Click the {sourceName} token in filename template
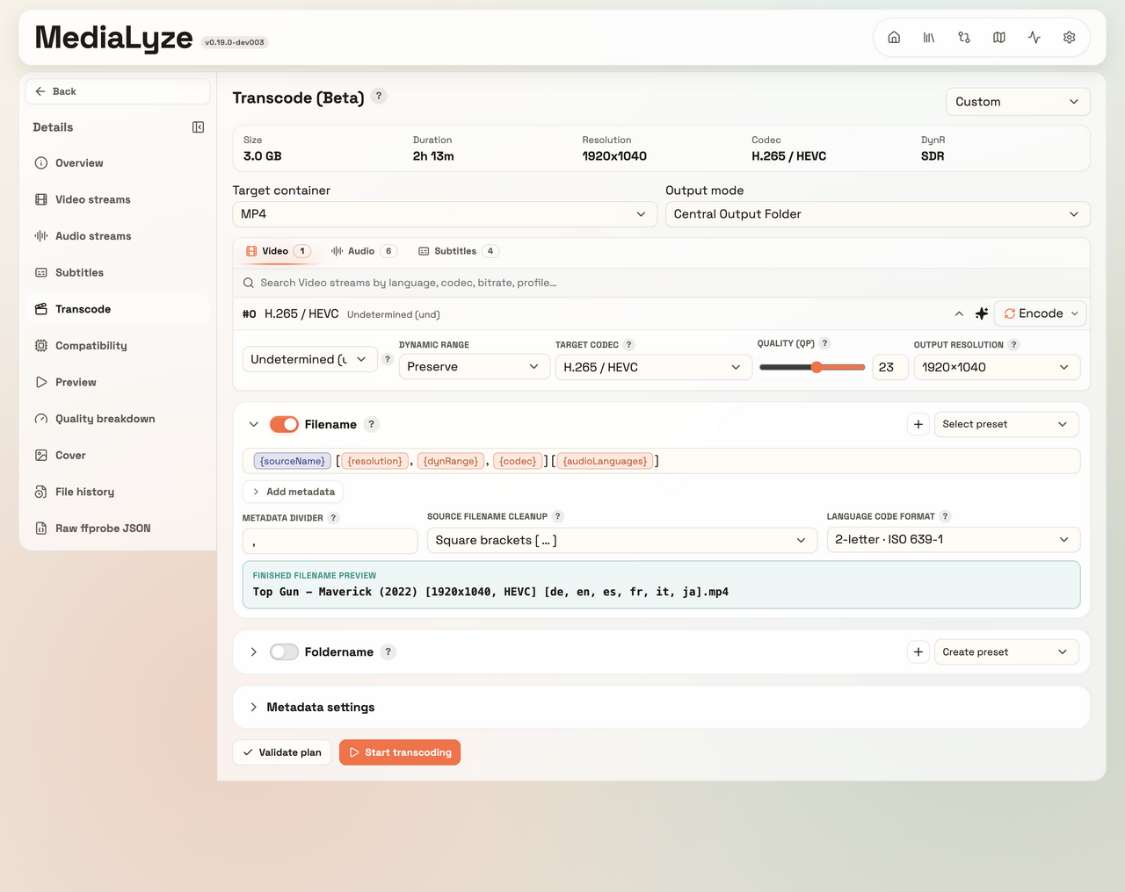This screenshot has height=892, width=1125. [293, 461]
